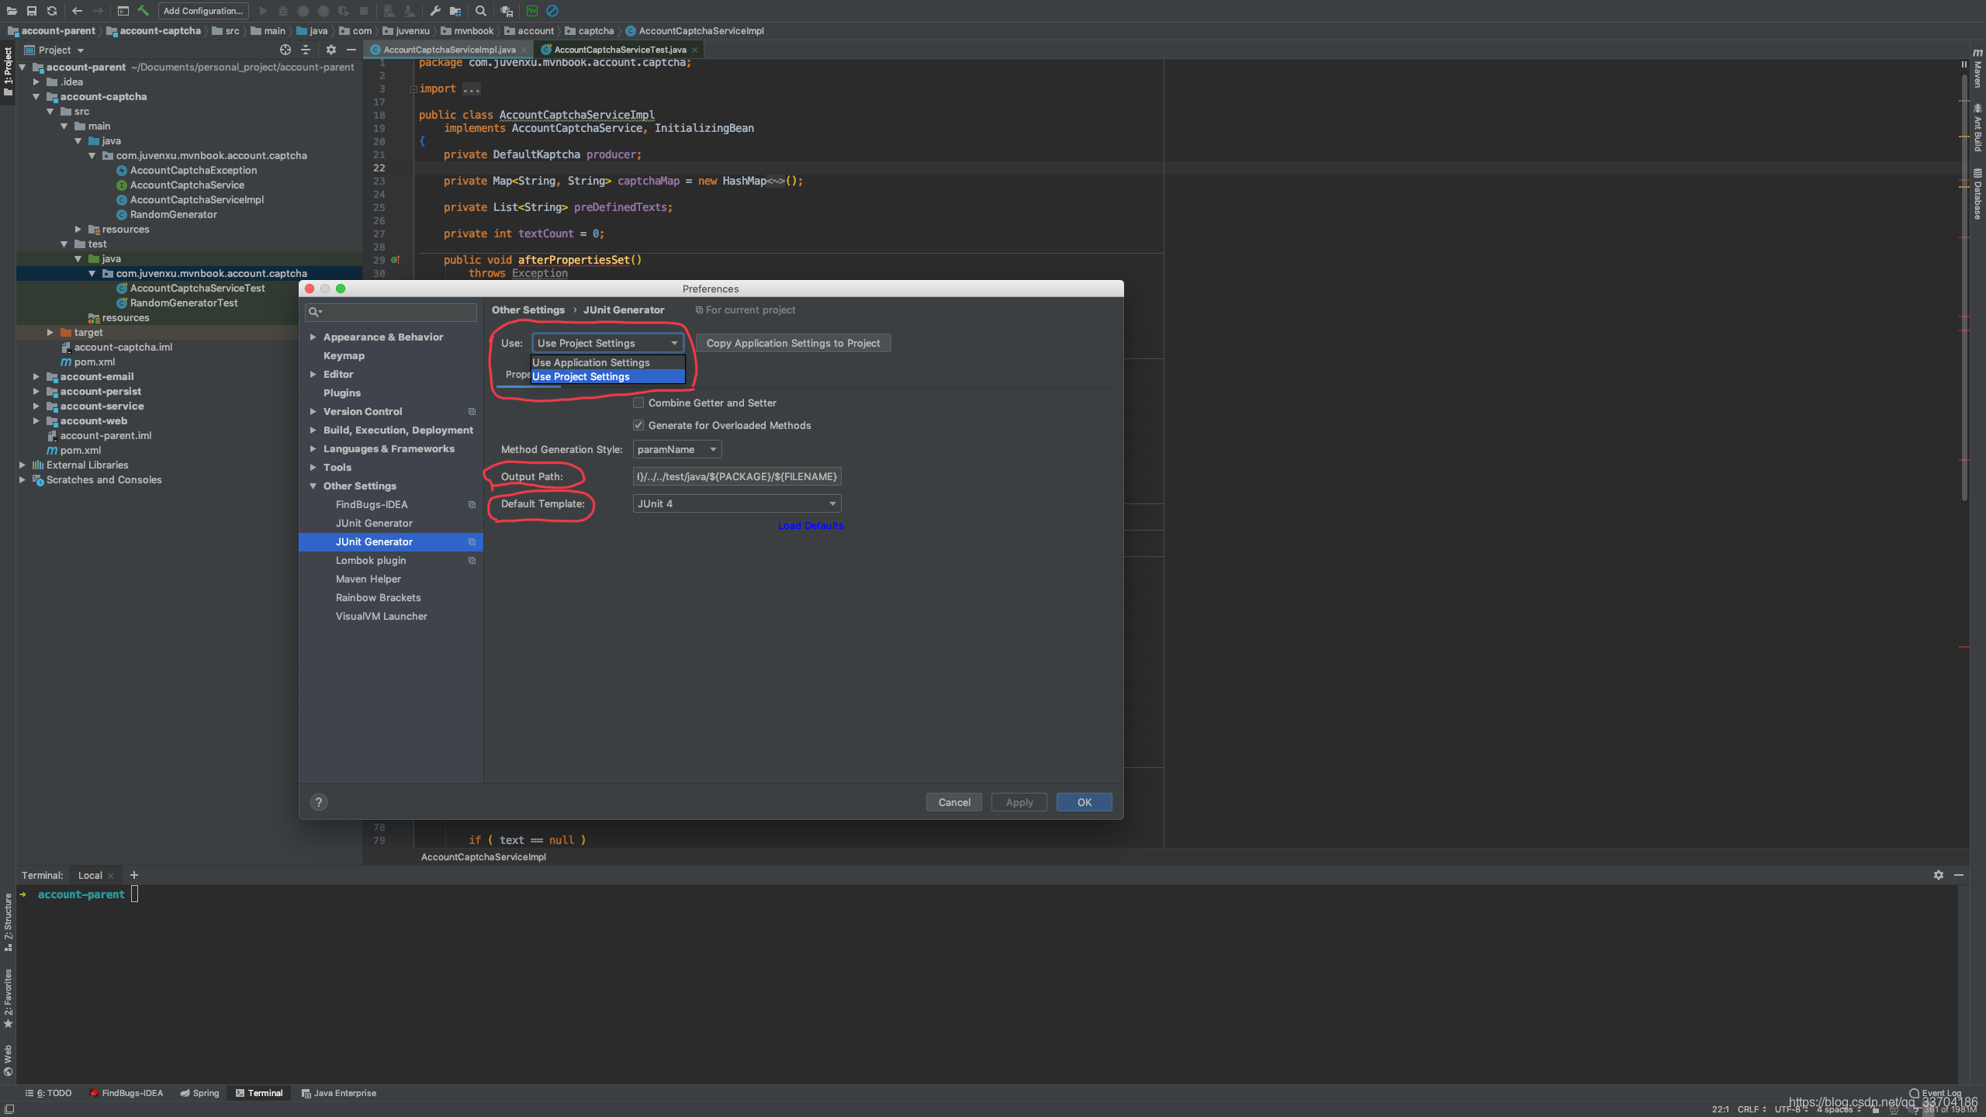The width and height of the screenshot is (1986, 1117).
Task: Hide the Project panel with minus icon
Action: click(351, 50)
